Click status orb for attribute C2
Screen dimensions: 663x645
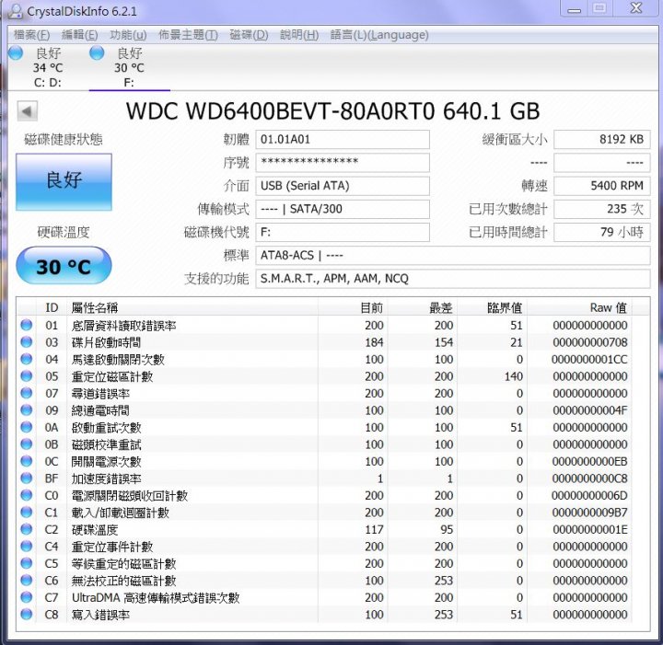(x=26, y=529)
